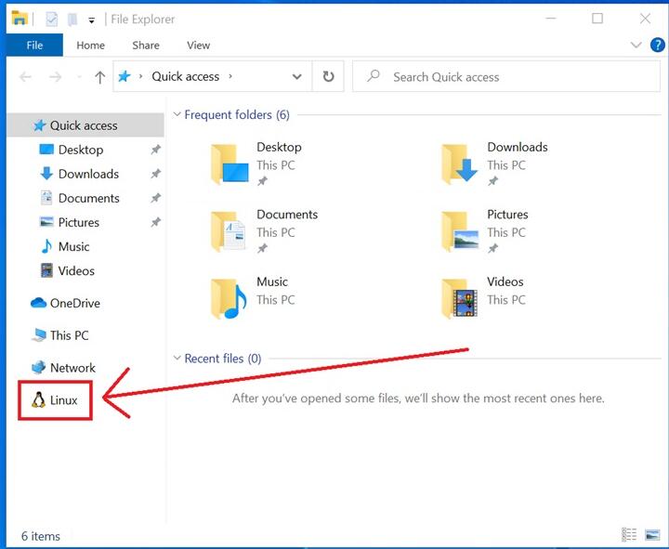
Task: Open OneDrive in the navigation pane
Action: [75, 303]
